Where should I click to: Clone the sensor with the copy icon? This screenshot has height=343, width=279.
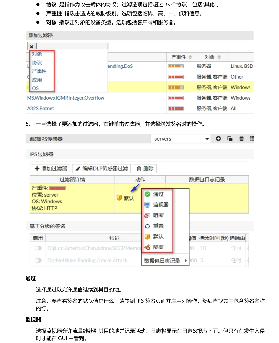230,139
